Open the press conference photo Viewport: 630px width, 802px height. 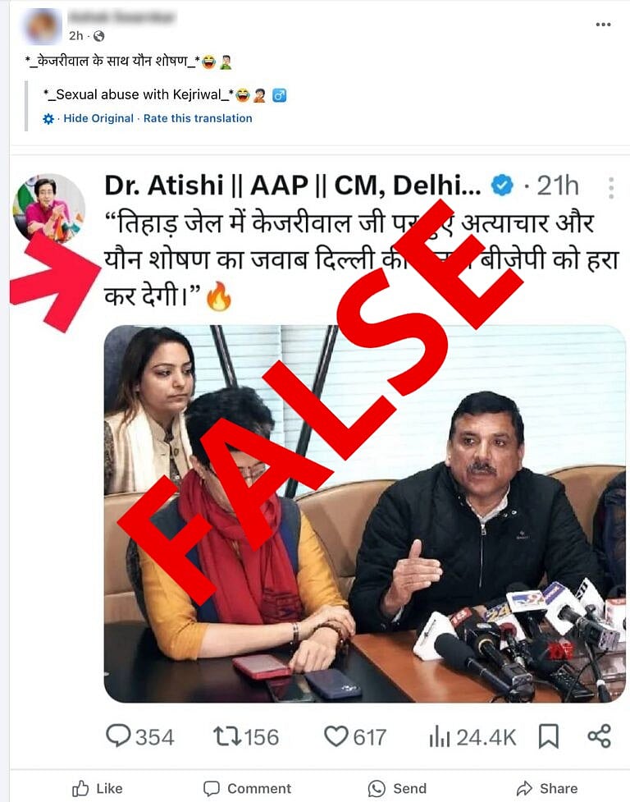(365, 514)
